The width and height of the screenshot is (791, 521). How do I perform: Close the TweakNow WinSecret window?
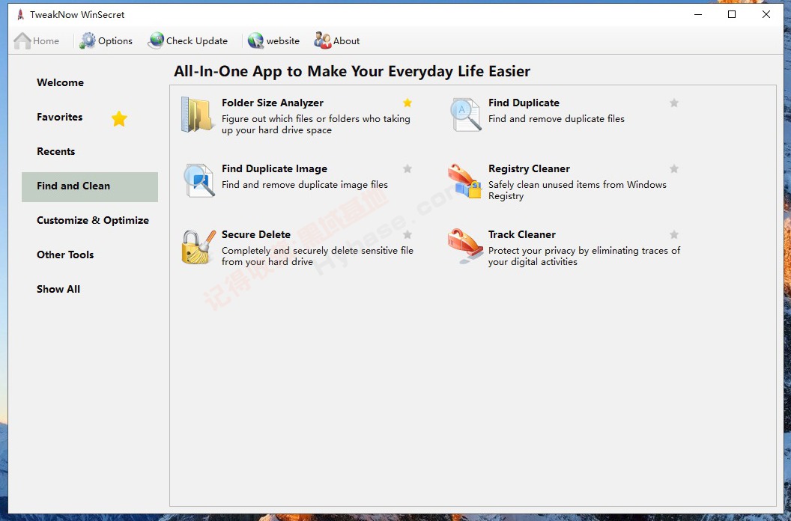click(x=766, y=15)
